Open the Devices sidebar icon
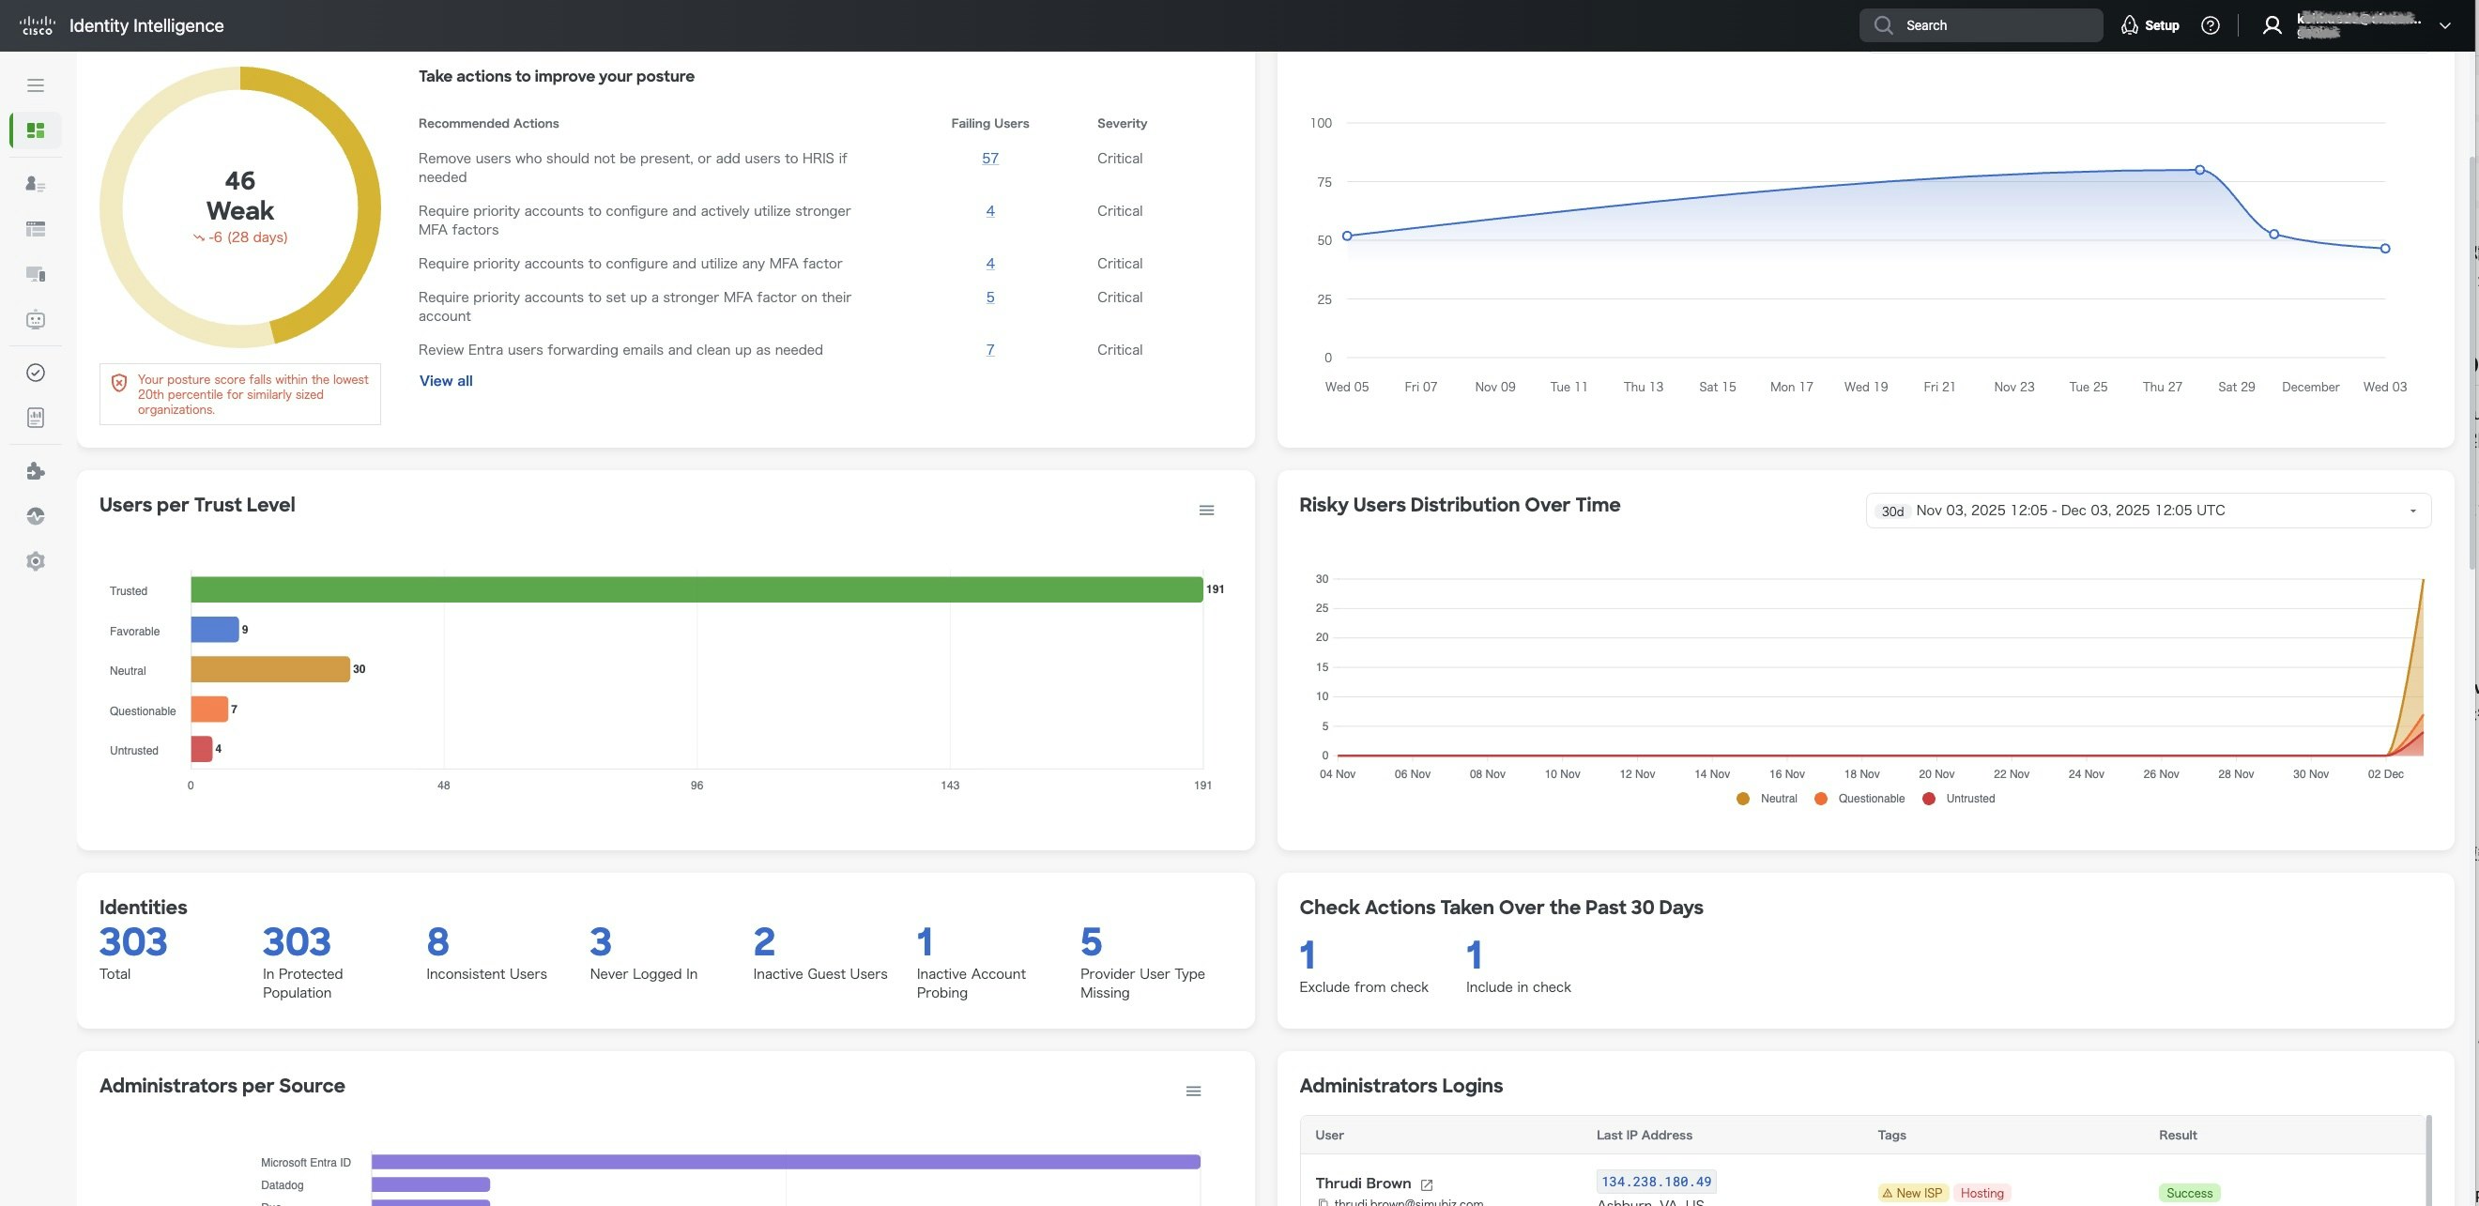Screen dimensions: 2479x1206 coord(36,274)
